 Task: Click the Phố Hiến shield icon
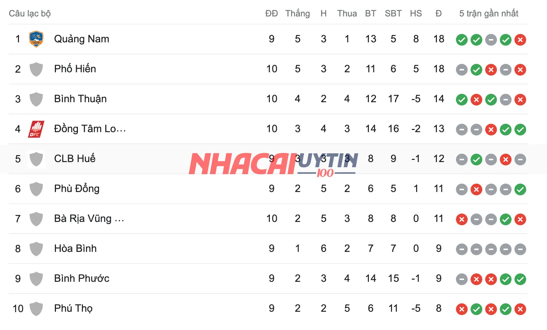36,69
